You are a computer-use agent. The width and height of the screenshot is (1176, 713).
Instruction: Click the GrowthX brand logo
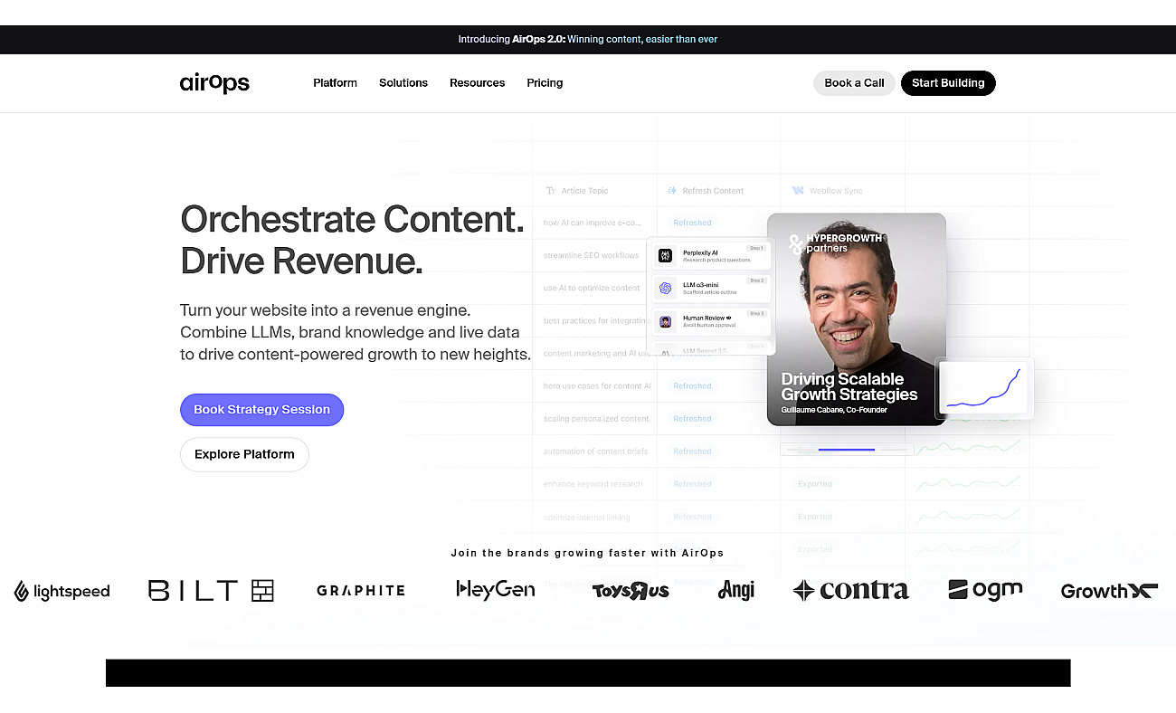click(x=1109, y=591)
